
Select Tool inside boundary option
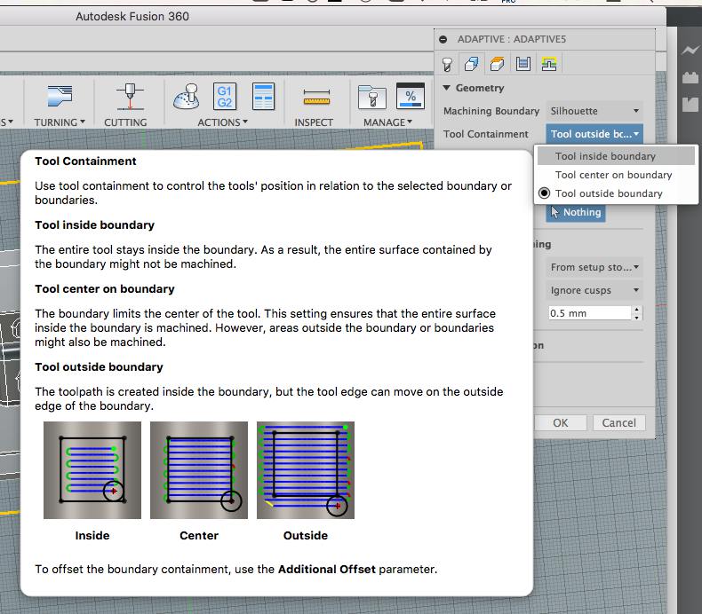click(616, 156)
